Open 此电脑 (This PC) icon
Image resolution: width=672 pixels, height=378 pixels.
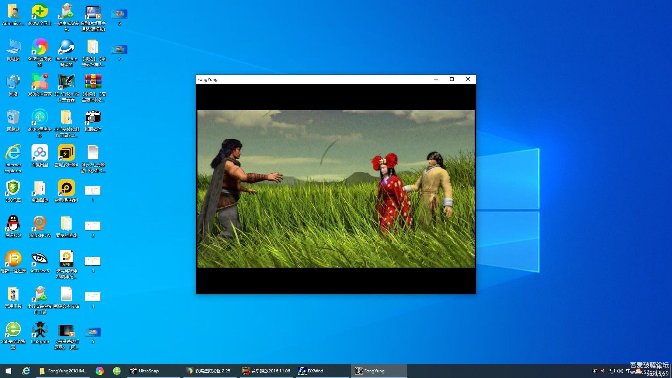tap(13, 50)
